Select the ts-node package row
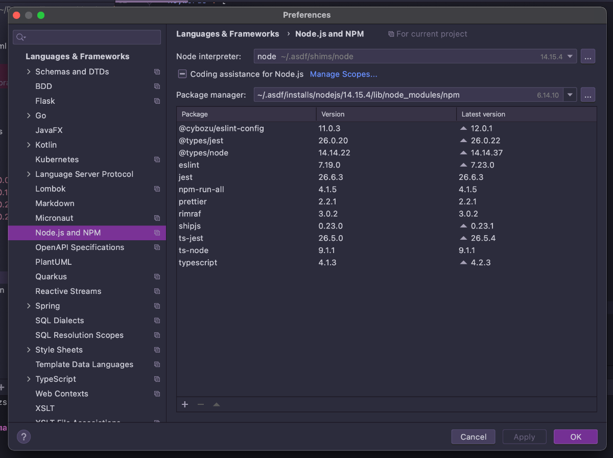Screen dimensions: 613x458 point(386,250)
